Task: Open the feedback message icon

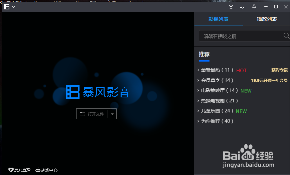Action: click(x=242, y=7)
